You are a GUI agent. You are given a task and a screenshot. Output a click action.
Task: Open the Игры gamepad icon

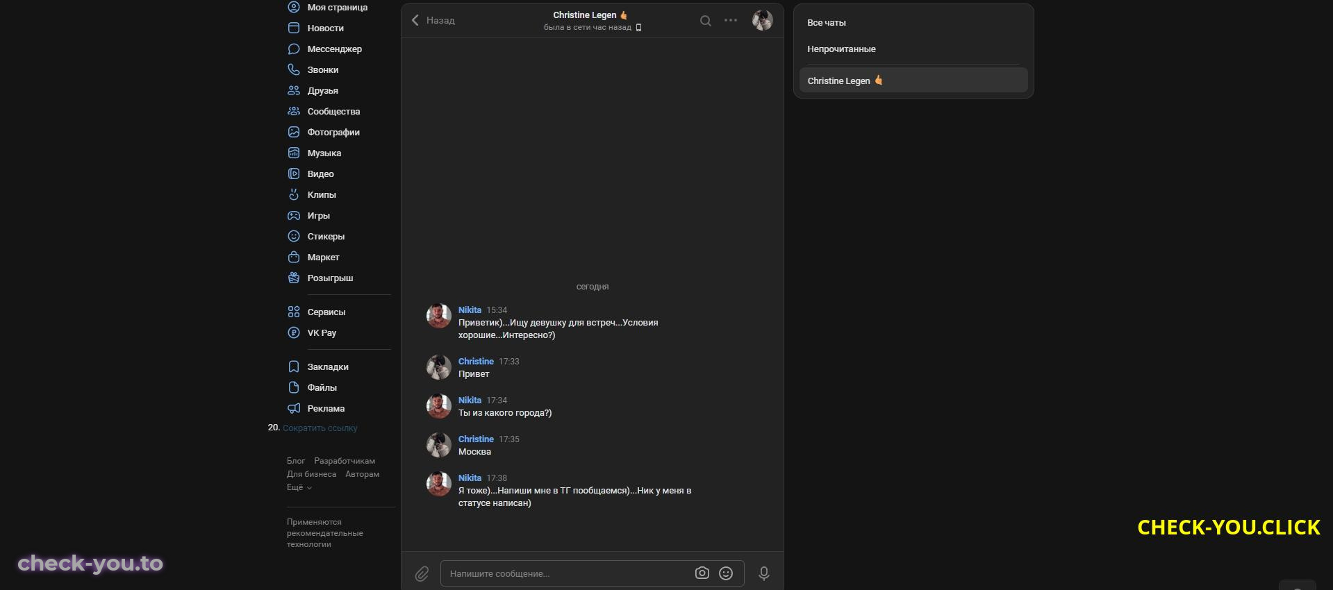point(294,216)
